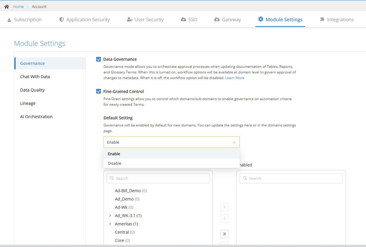The image size is (366, 247).
Task: Open the Integrations tab
Action: tap(337, 20)
